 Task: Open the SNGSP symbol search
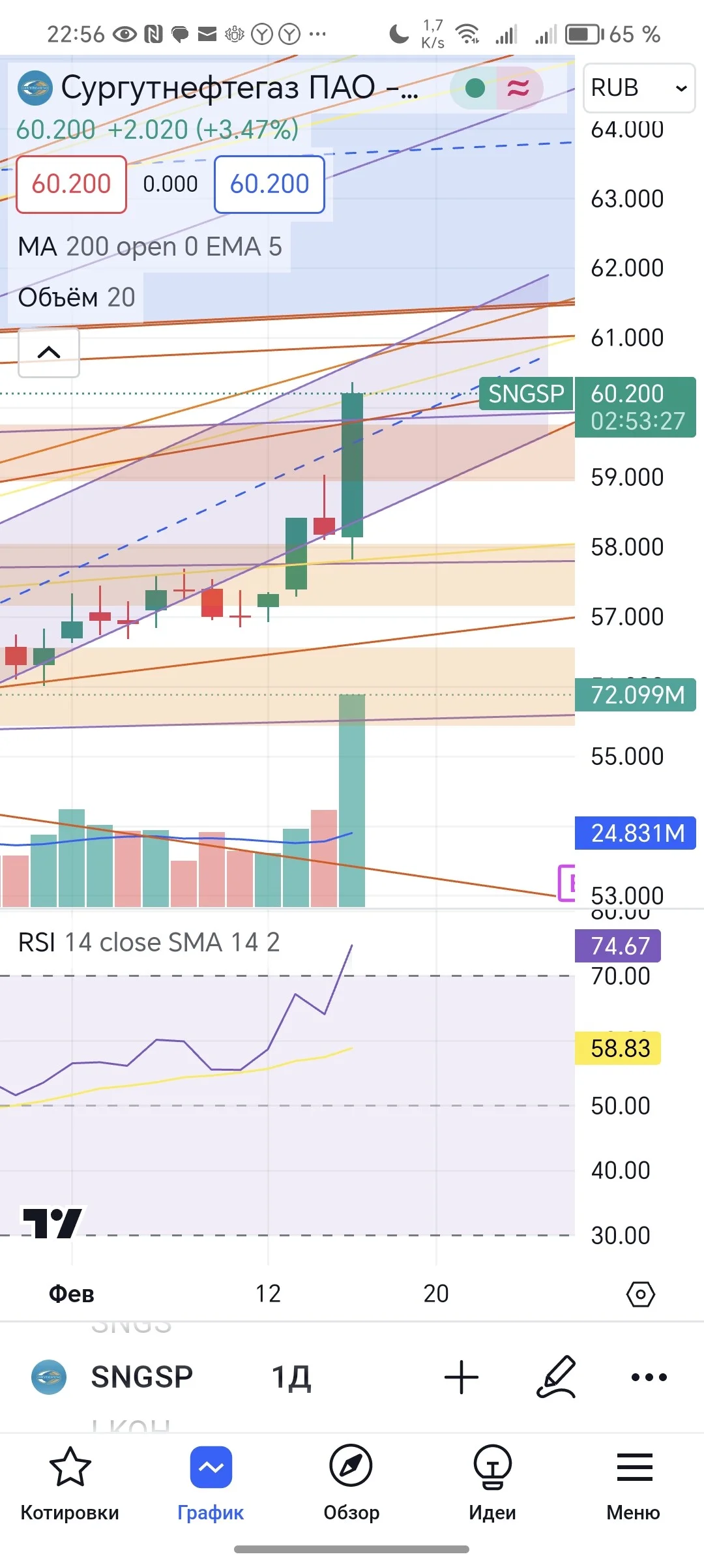(x=141, y=1377)
